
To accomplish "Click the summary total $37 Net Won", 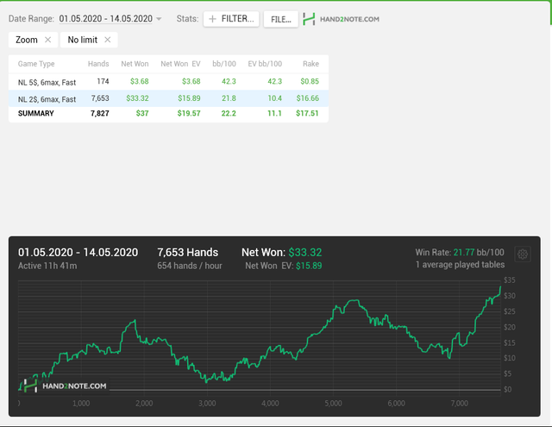I will click(x=142, y=113).
